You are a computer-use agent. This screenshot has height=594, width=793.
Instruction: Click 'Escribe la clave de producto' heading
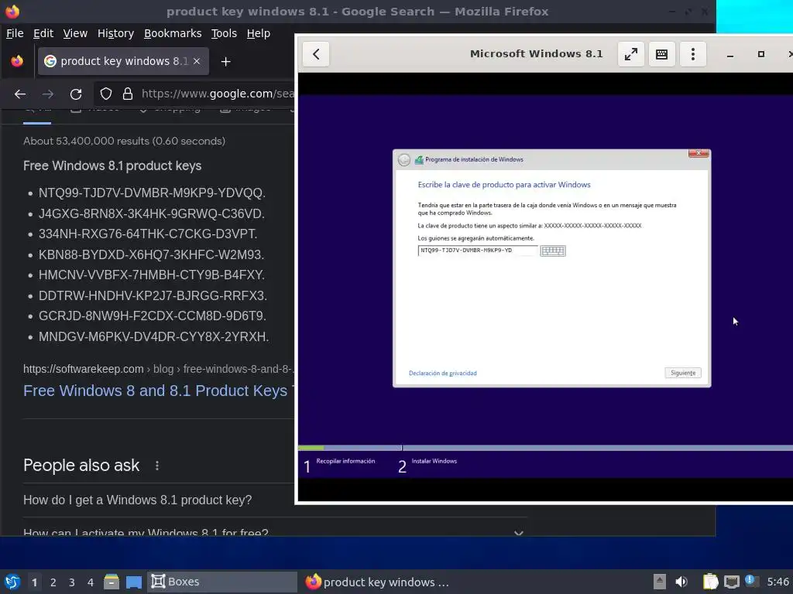click(x=504, y=185)
